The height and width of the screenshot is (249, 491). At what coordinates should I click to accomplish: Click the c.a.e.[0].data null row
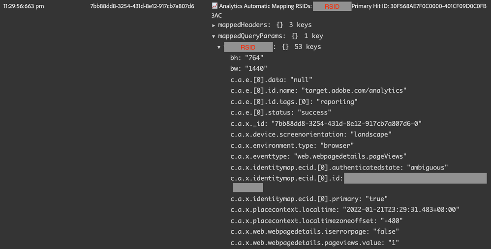coord(271,80)
